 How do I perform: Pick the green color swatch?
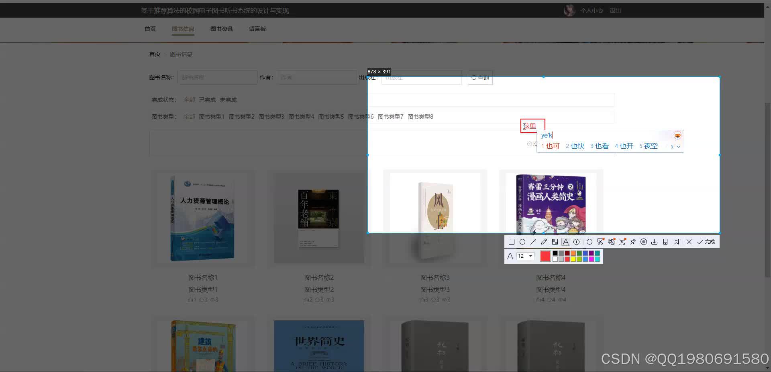pyautogui.click(x=579, y=253)
